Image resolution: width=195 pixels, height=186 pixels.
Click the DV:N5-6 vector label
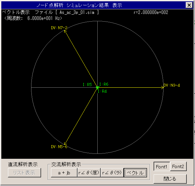59,146
